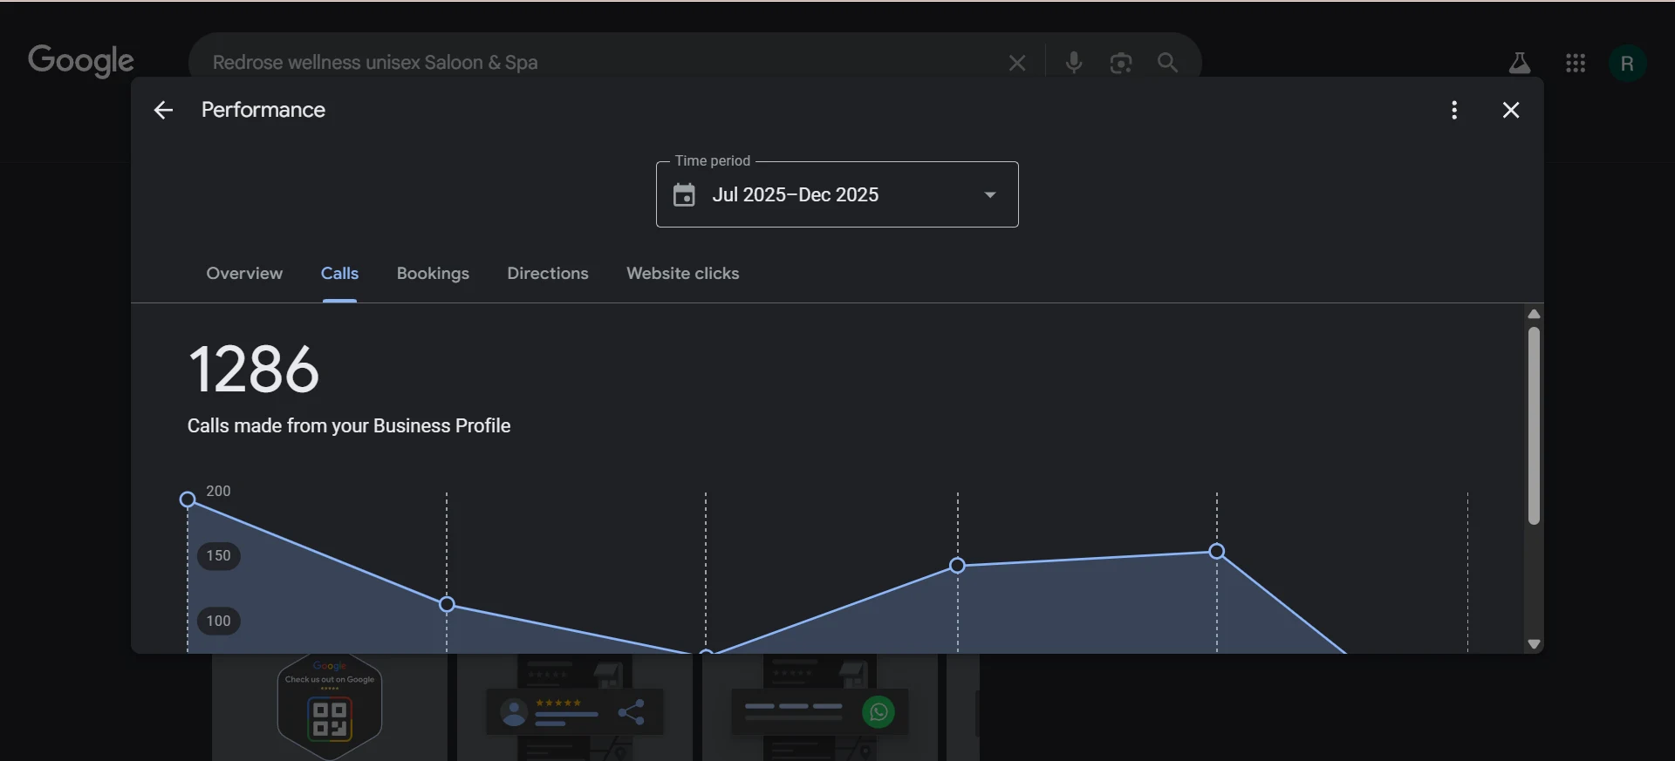Switch to the Bookings tab
The width and height of the screenshot is (1675, 761).
tap(433, 274)
